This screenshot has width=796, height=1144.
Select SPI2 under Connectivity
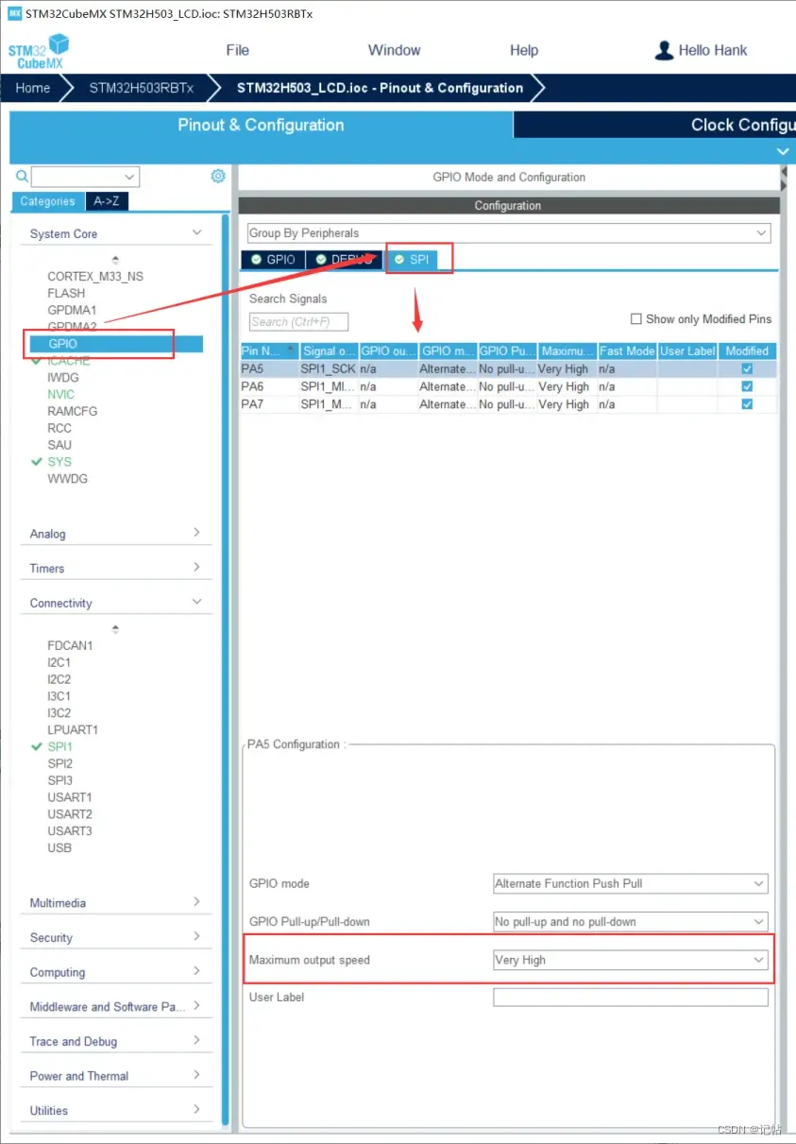click(x=59, y=763)
